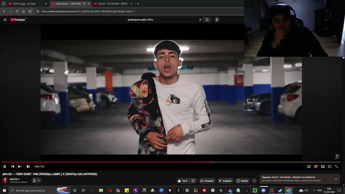Open the AK4:20 channel avatar
Image resolution: width=345 pixels, height=194 pixels.
tap(5, 181)
